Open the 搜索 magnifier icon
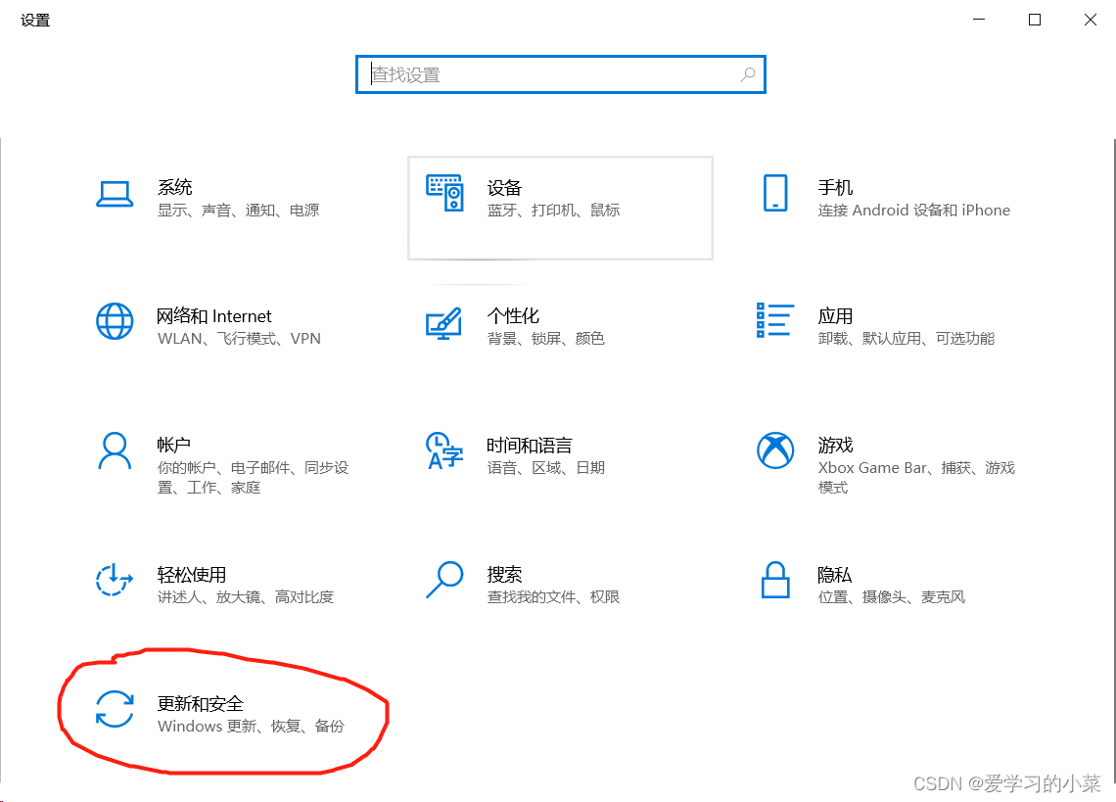The height and width of the screenshot is (802, 1116). point(444,580)
